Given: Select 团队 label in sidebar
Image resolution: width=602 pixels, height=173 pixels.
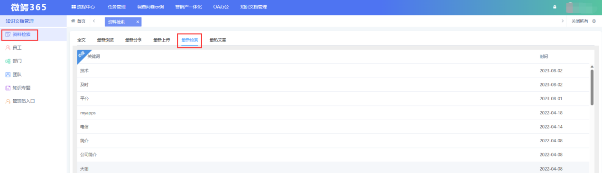Looking at the screenshot, I should [x=17, y=74].
